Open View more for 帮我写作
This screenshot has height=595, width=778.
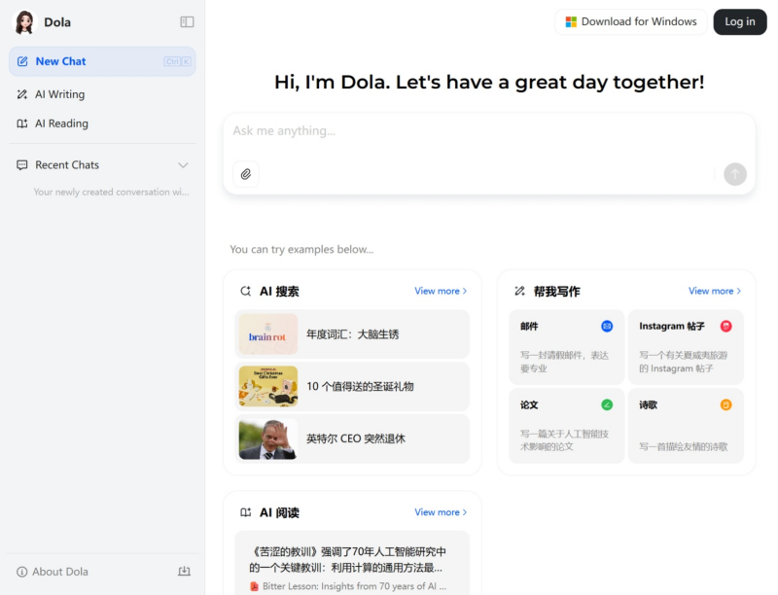tap(714, 291)
